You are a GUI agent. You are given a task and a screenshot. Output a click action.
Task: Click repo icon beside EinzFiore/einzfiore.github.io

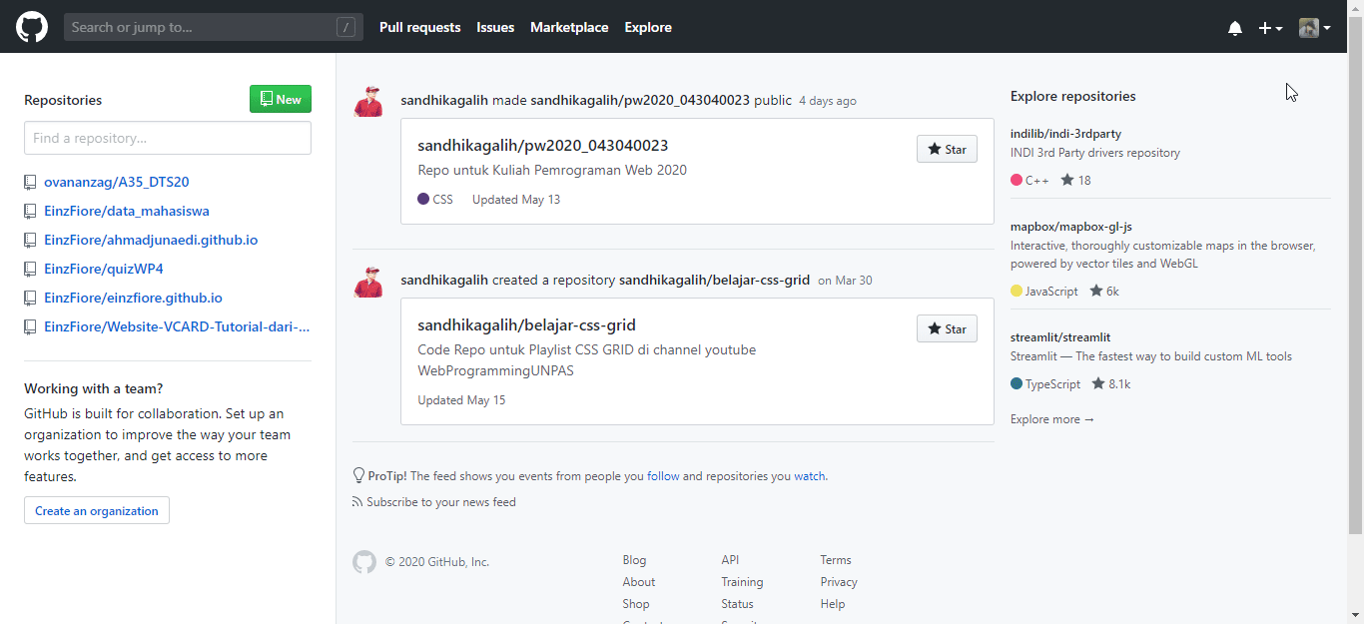pos(30,299)
